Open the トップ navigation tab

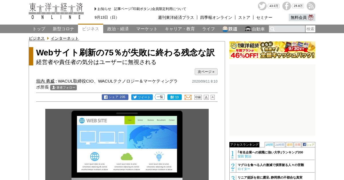point(39,29)
